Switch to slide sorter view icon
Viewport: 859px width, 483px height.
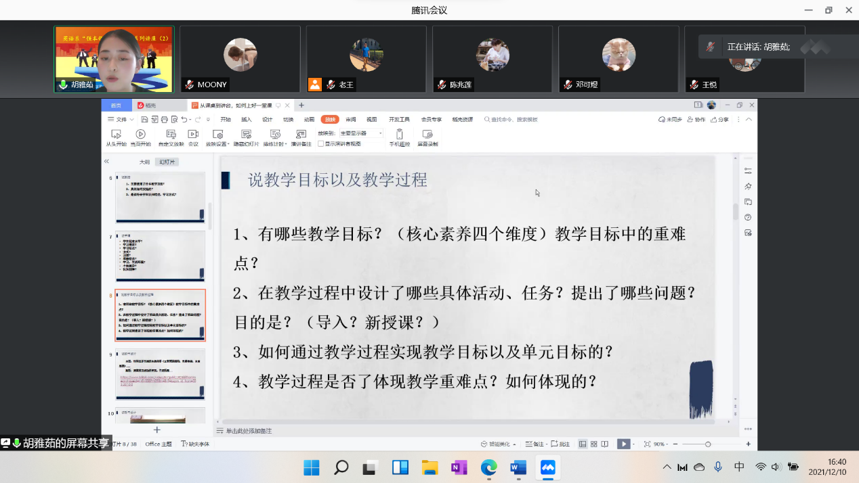pos(594,444)
